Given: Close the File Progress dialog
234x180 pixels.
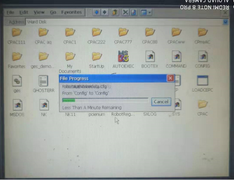Looking at the screenshot, I should coord(170,78).
